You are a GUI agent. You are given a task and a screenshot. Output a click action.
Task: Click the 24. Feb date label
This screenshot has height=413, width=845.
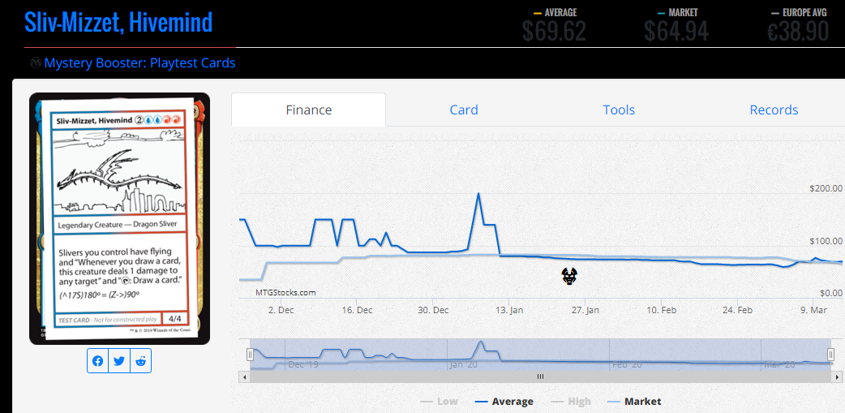(738, 310)
